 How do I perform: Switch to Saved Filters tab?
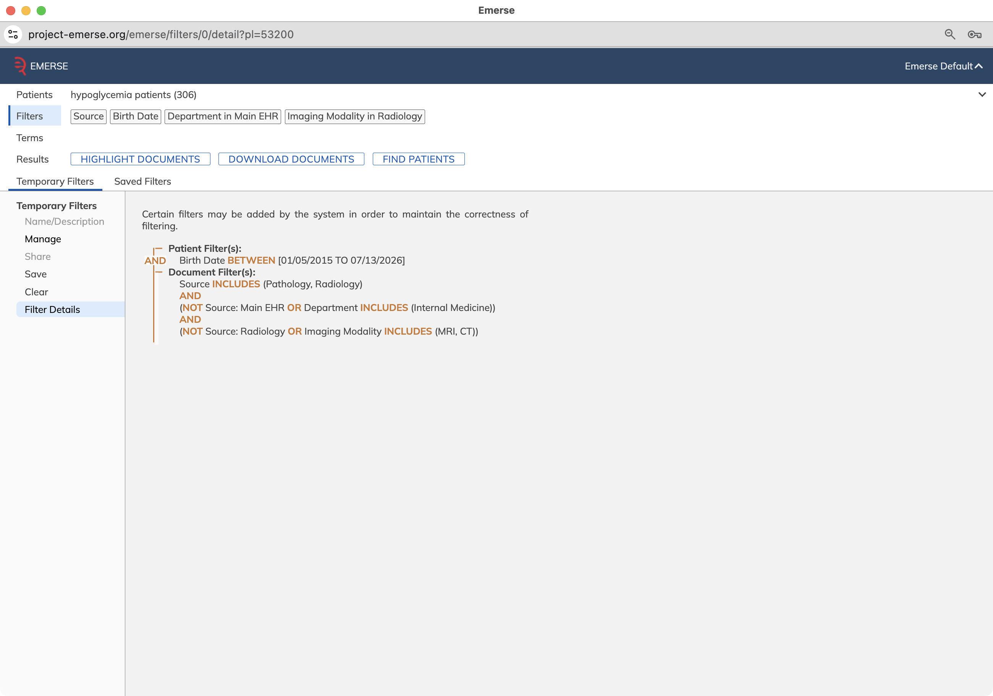[x=142, y=182]
